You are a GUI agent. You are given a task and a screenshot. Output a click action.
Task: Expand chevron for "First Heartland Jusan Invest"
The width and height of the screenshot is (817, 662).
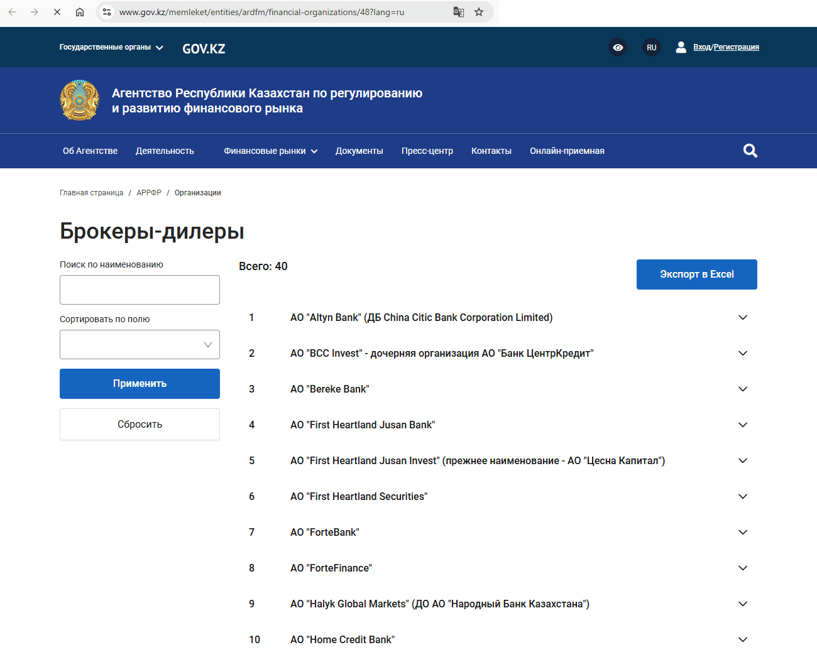743,460
